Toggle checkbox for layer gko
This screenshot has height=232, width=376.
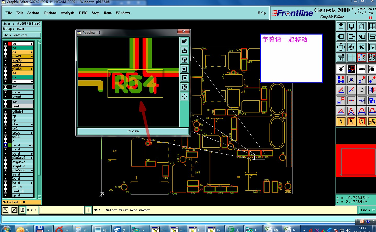click(x=5, y=124)
